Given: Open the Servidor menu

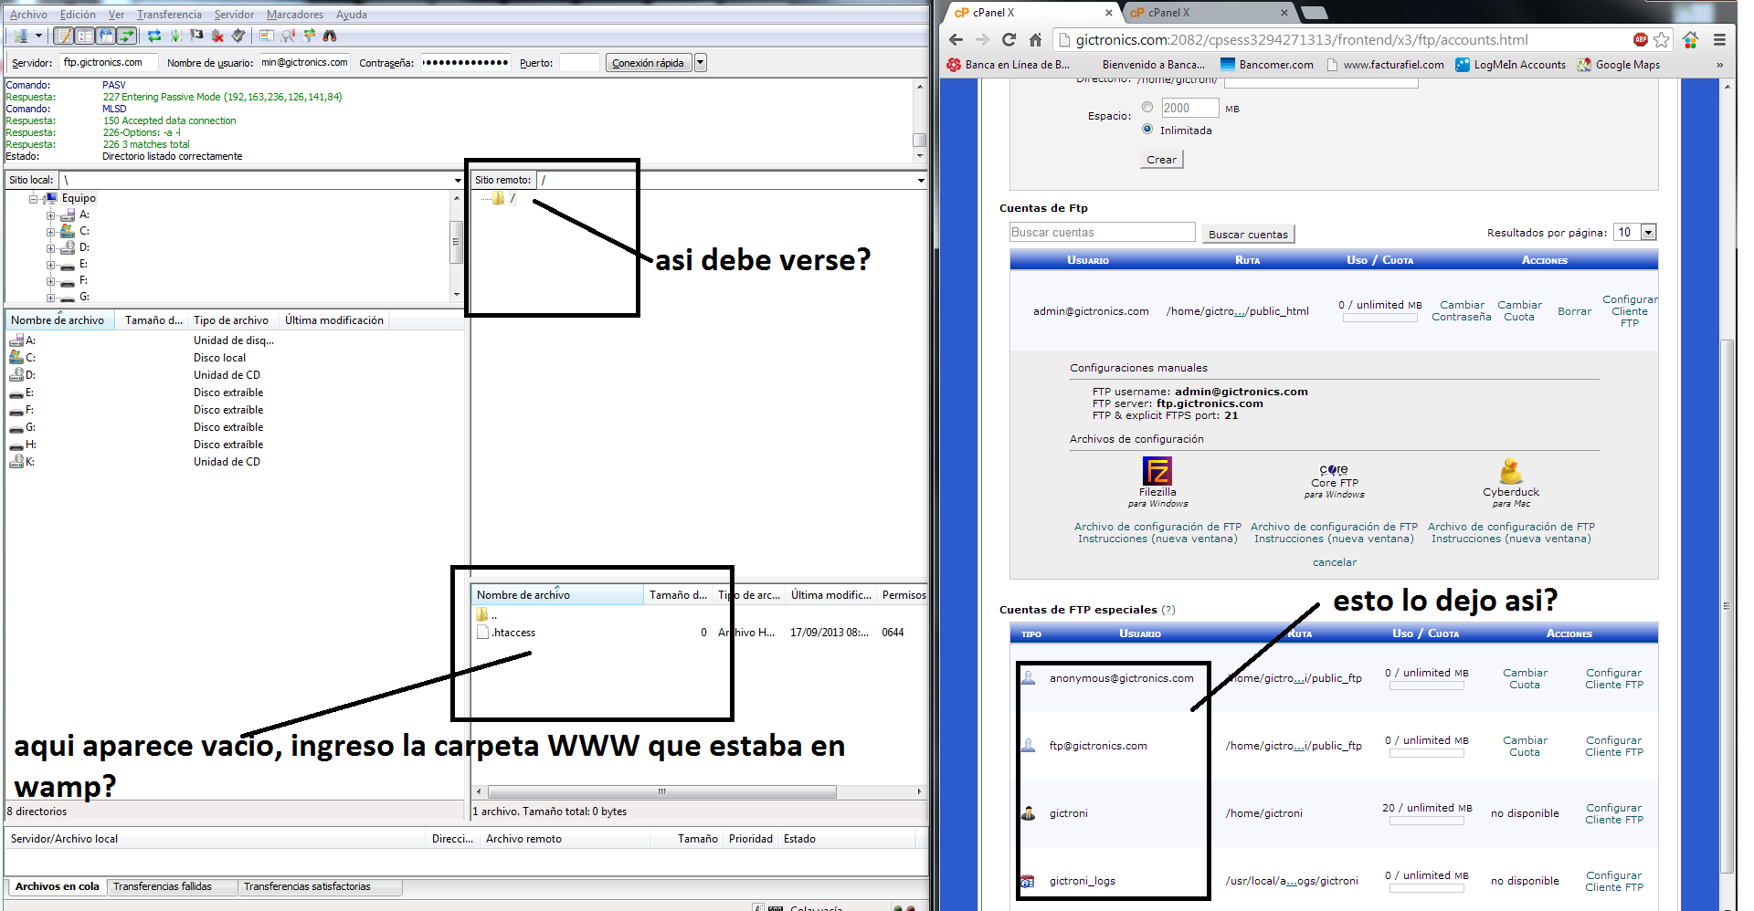Looking at the screenshot, I should coord(234,15).
